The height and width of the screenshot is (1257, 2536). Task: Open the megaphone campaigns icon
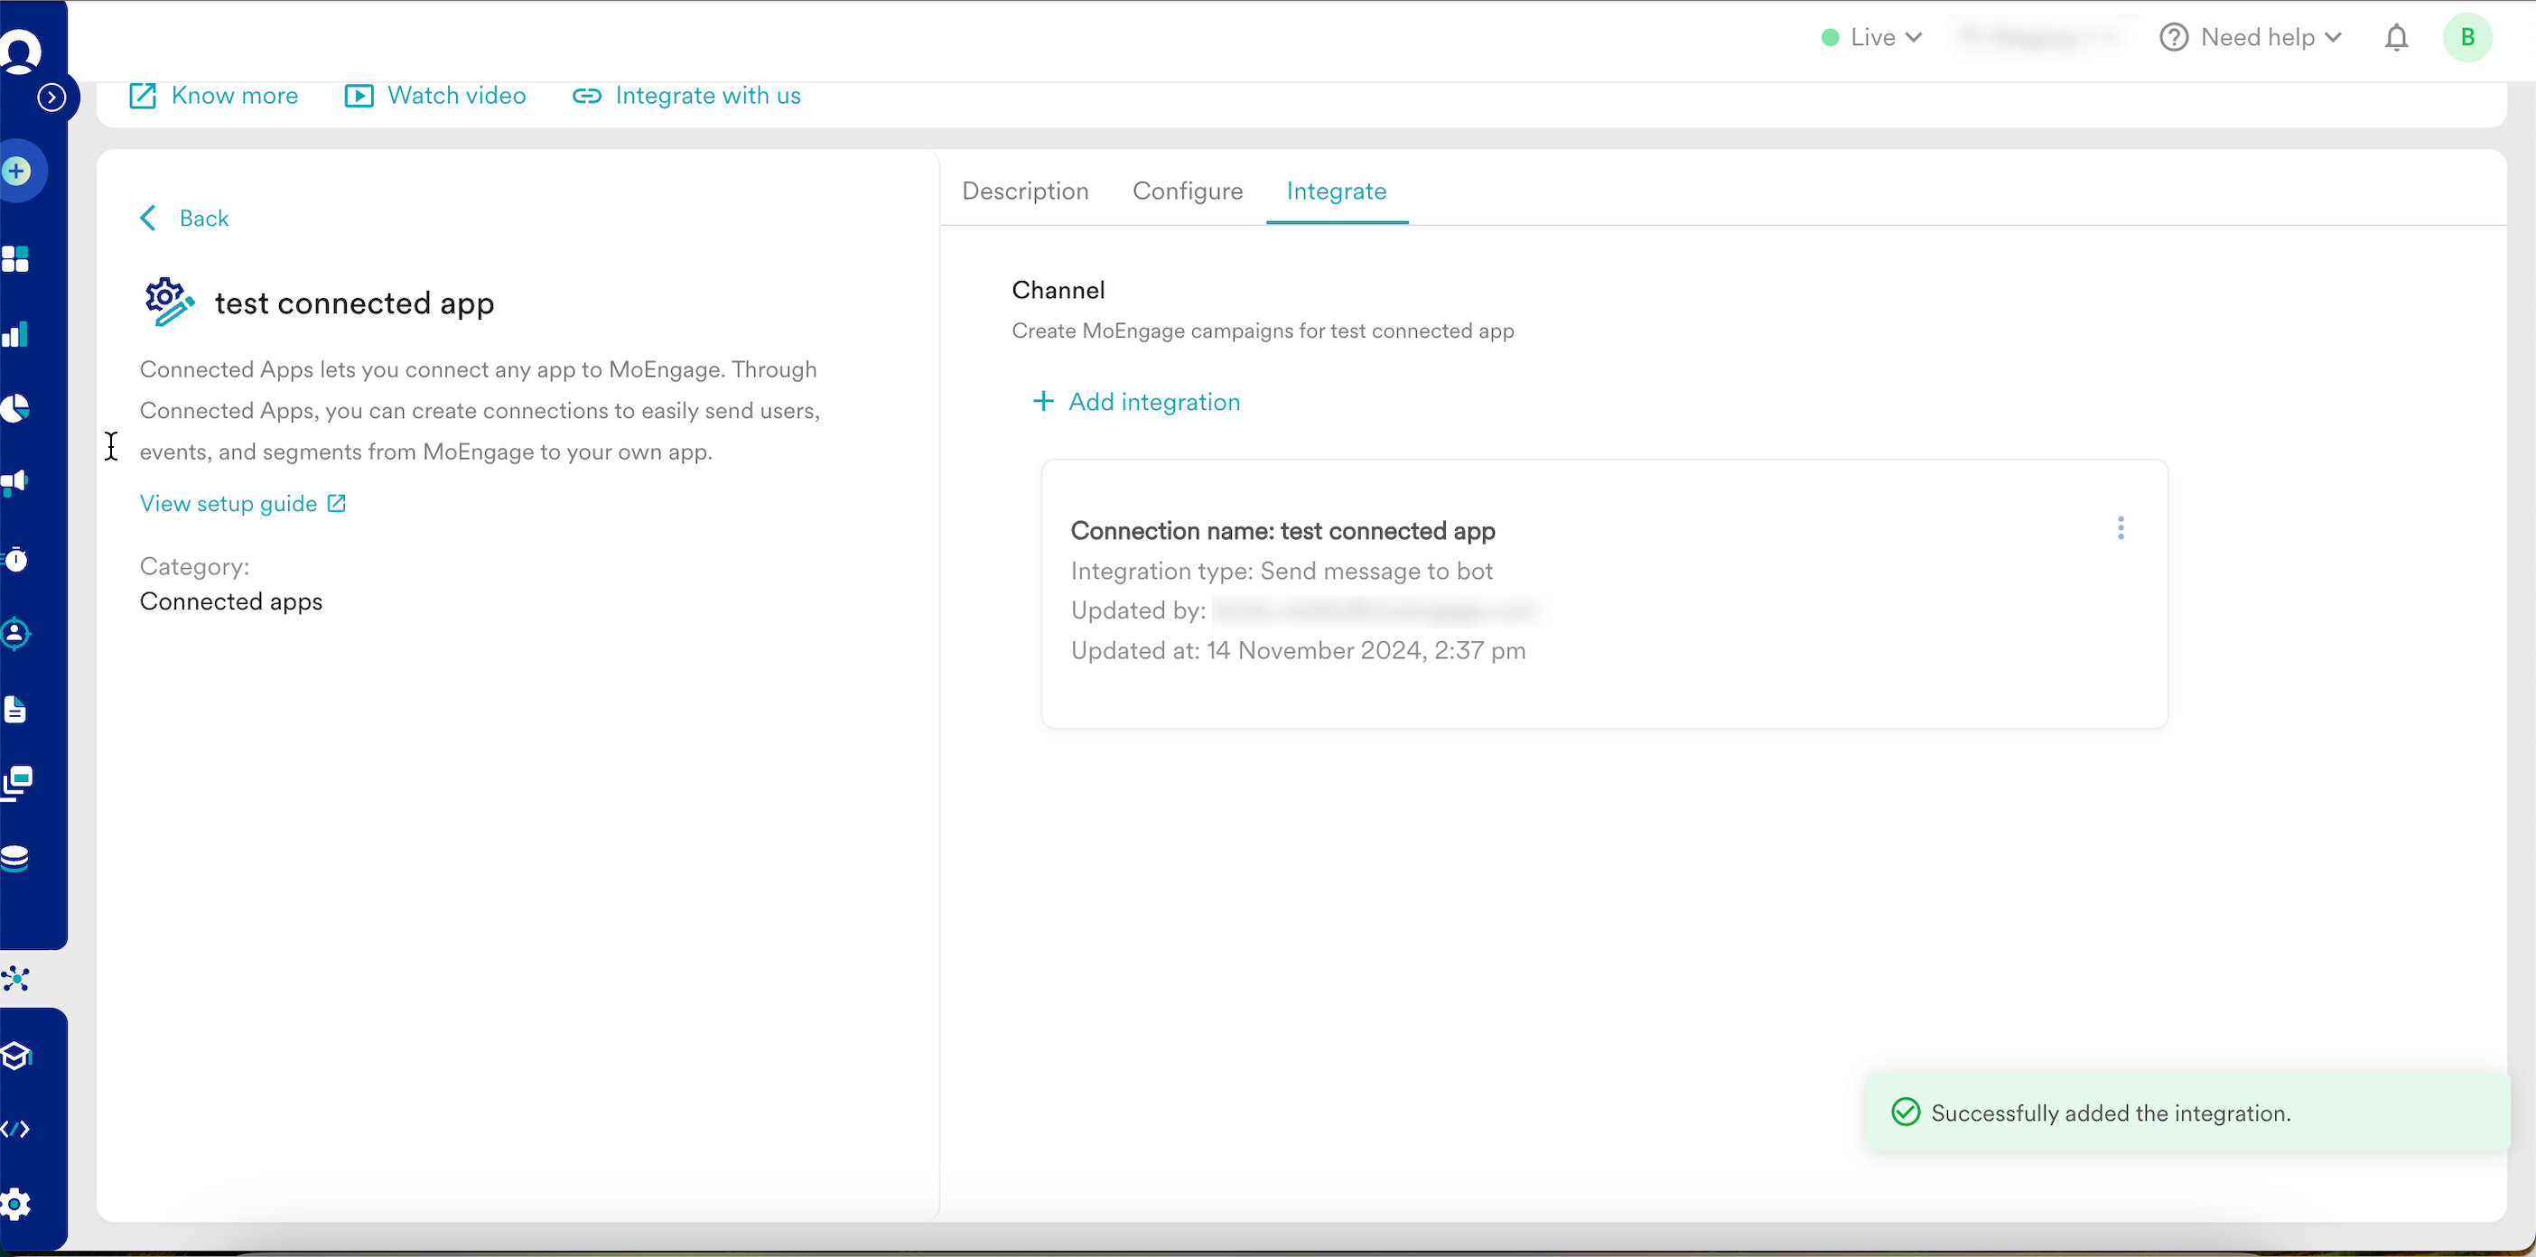coord(15,481)
